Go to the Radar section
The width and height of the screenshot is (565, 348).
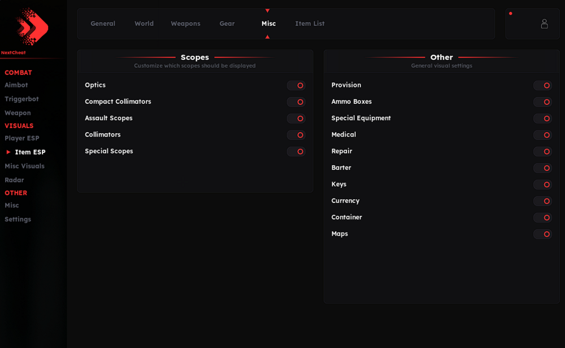tap(14, 180)
